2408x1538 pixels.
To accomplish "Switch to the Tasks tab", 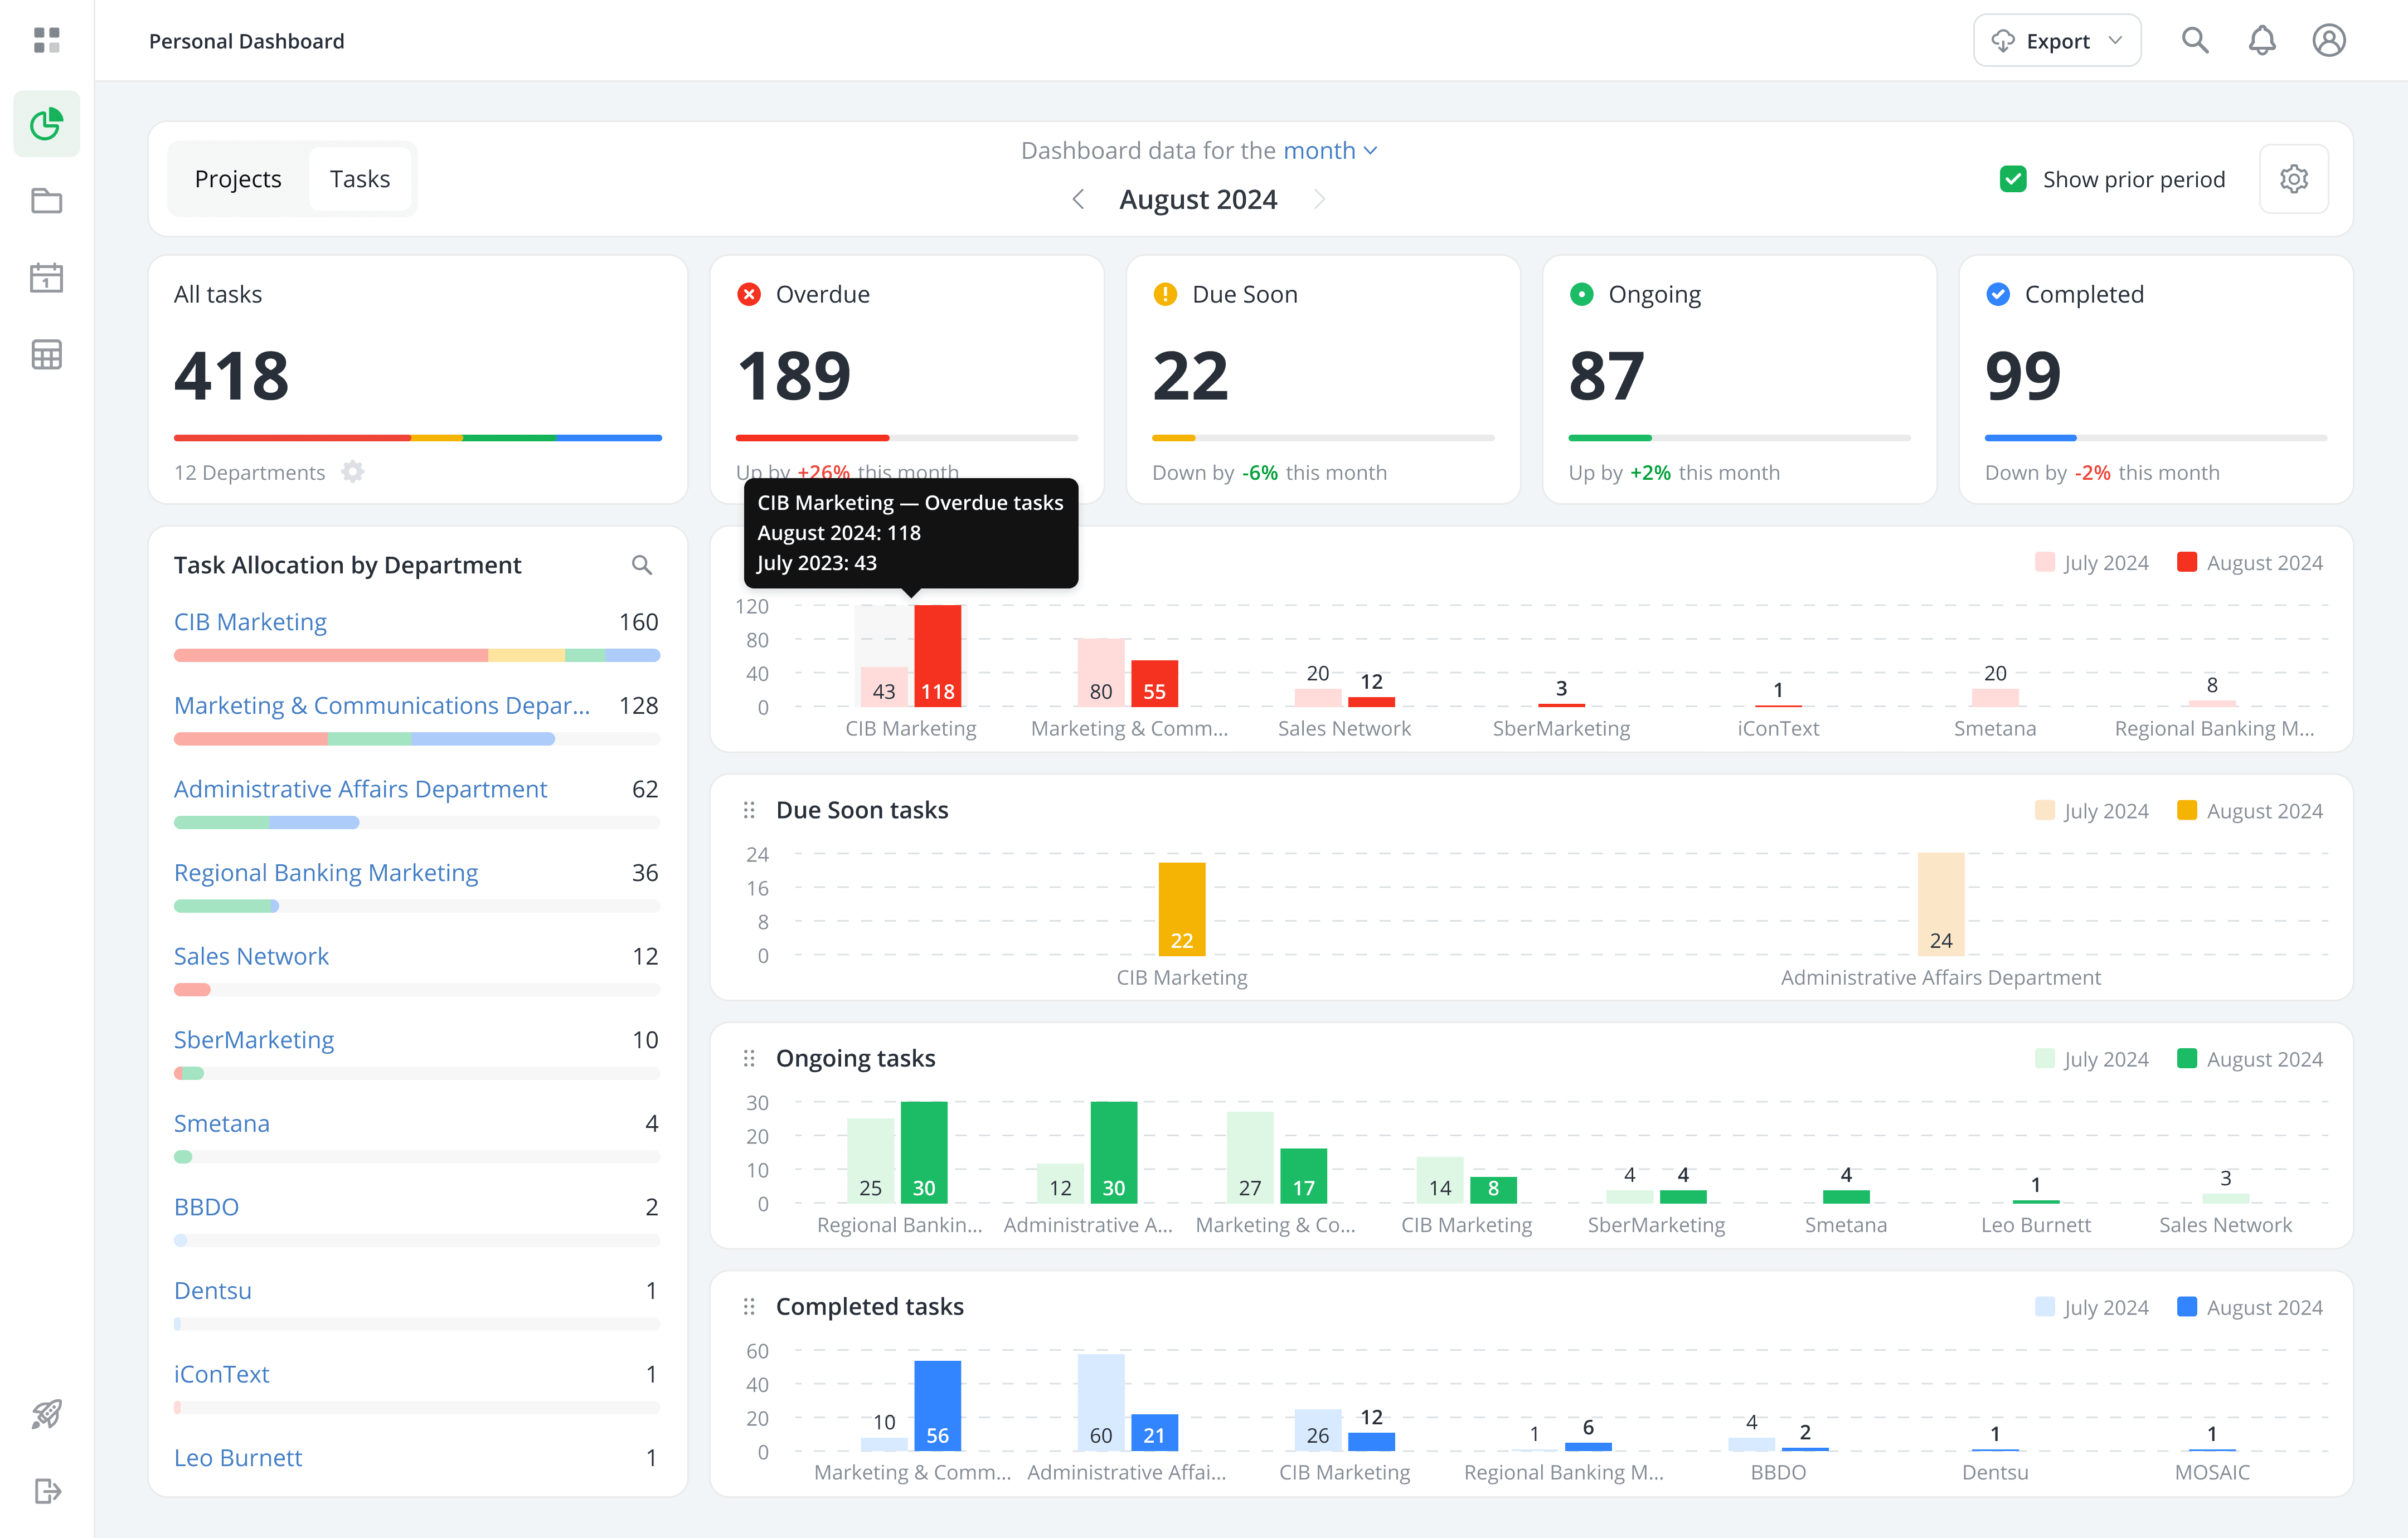I will click(359, 179).
